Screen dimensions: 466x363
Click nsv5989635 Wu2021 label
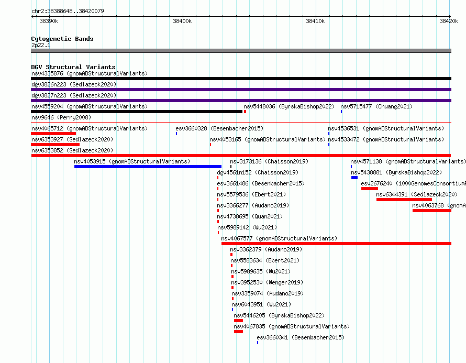coord(261,271)
